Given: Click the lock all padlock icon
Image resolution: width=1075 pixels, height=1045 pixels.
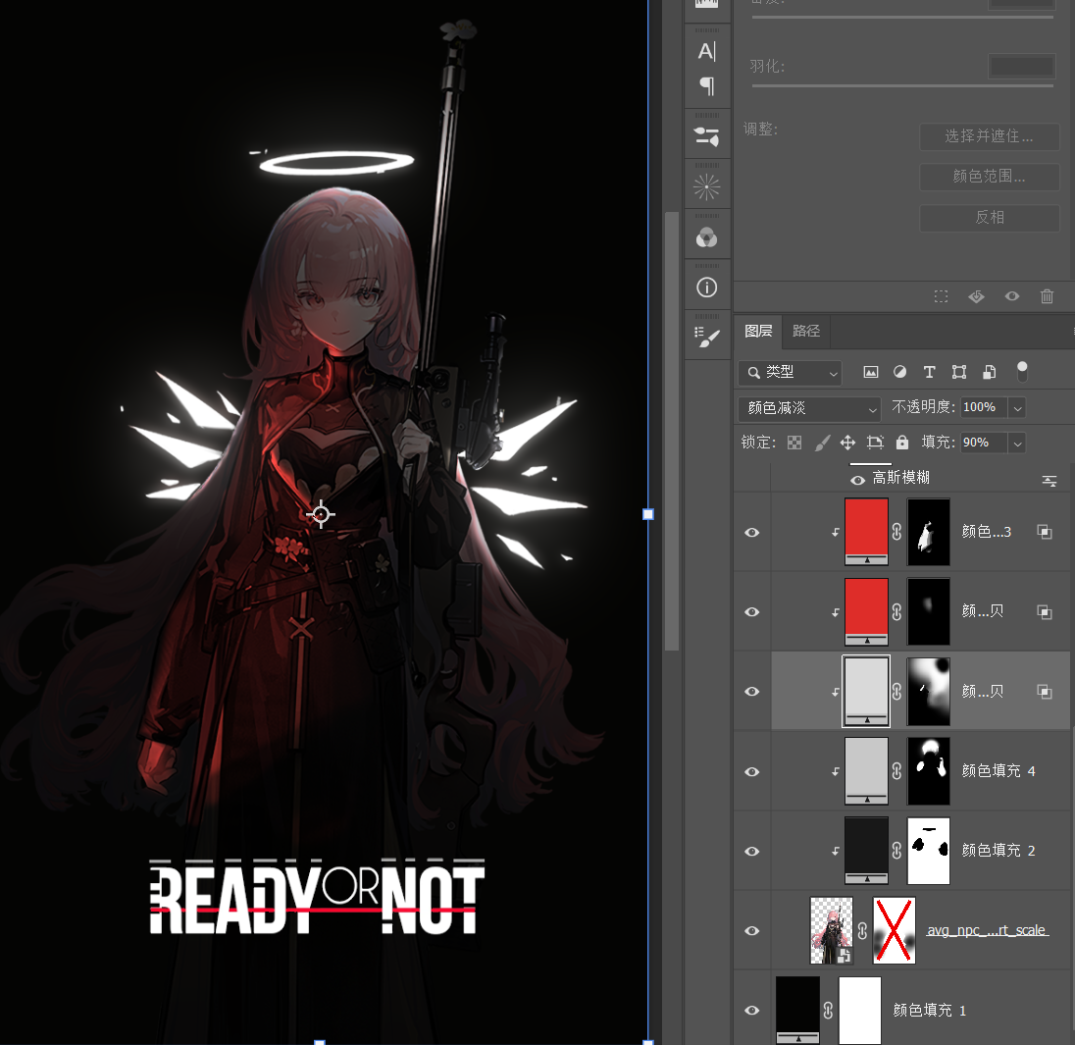Looking at the screenshot, I should [902, 443].
